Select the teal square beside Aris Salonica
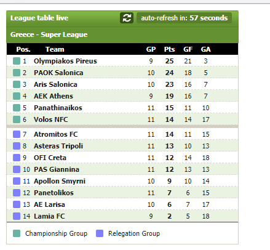Screen dimensions: 270x250 point(17,84)
